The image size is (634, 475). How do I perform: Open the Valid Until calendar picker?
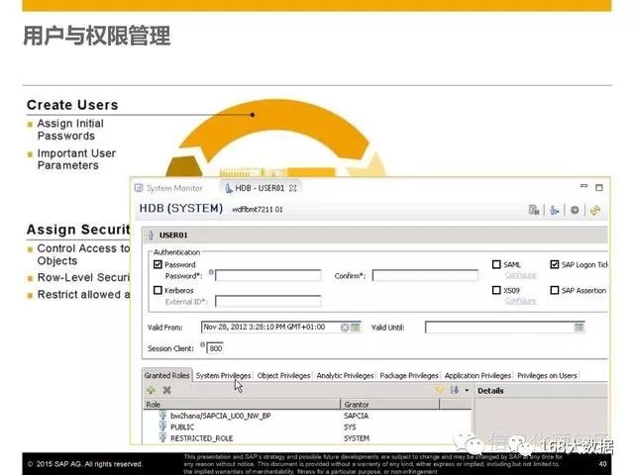[x=579, y=328]
